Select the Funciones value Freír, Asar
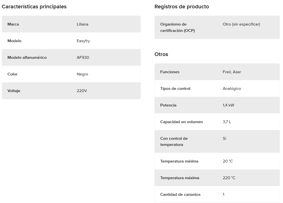283x203 pixels. pyautogui.click(x=232, y=72)
